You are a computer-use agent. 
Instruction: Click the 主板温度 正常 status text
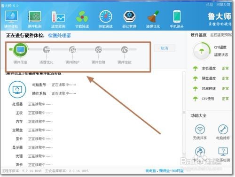coord(225,69)
